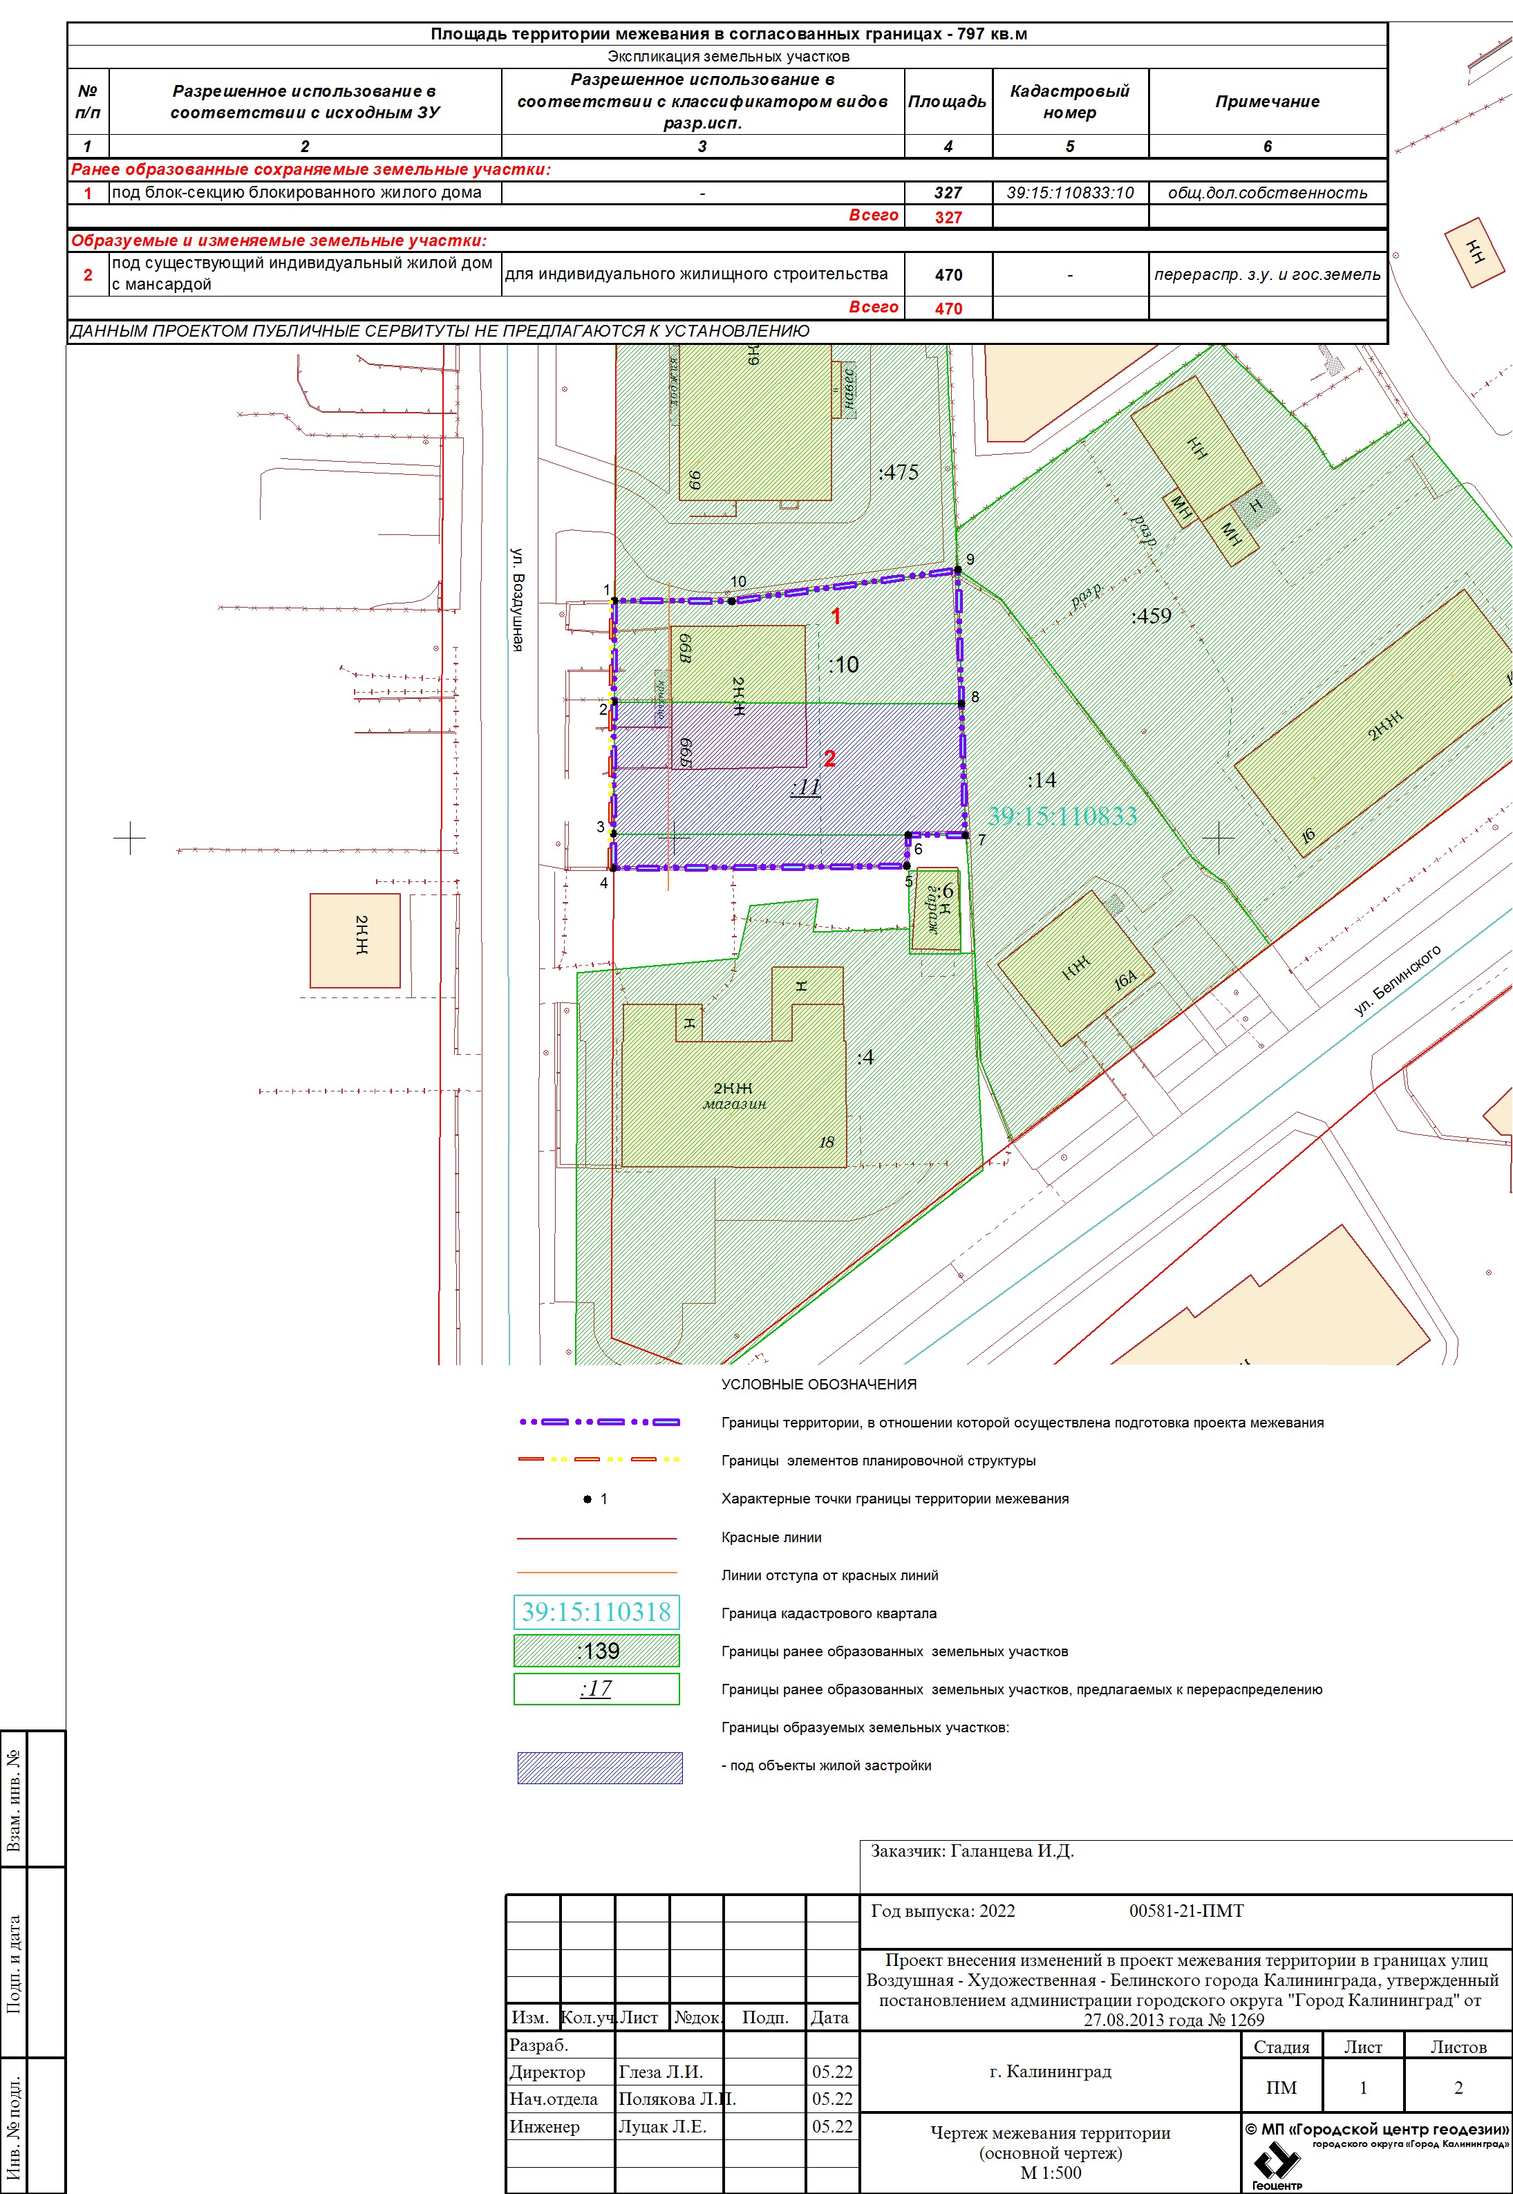Click red parcel number 2 on the map

click(x=829, y=758)
